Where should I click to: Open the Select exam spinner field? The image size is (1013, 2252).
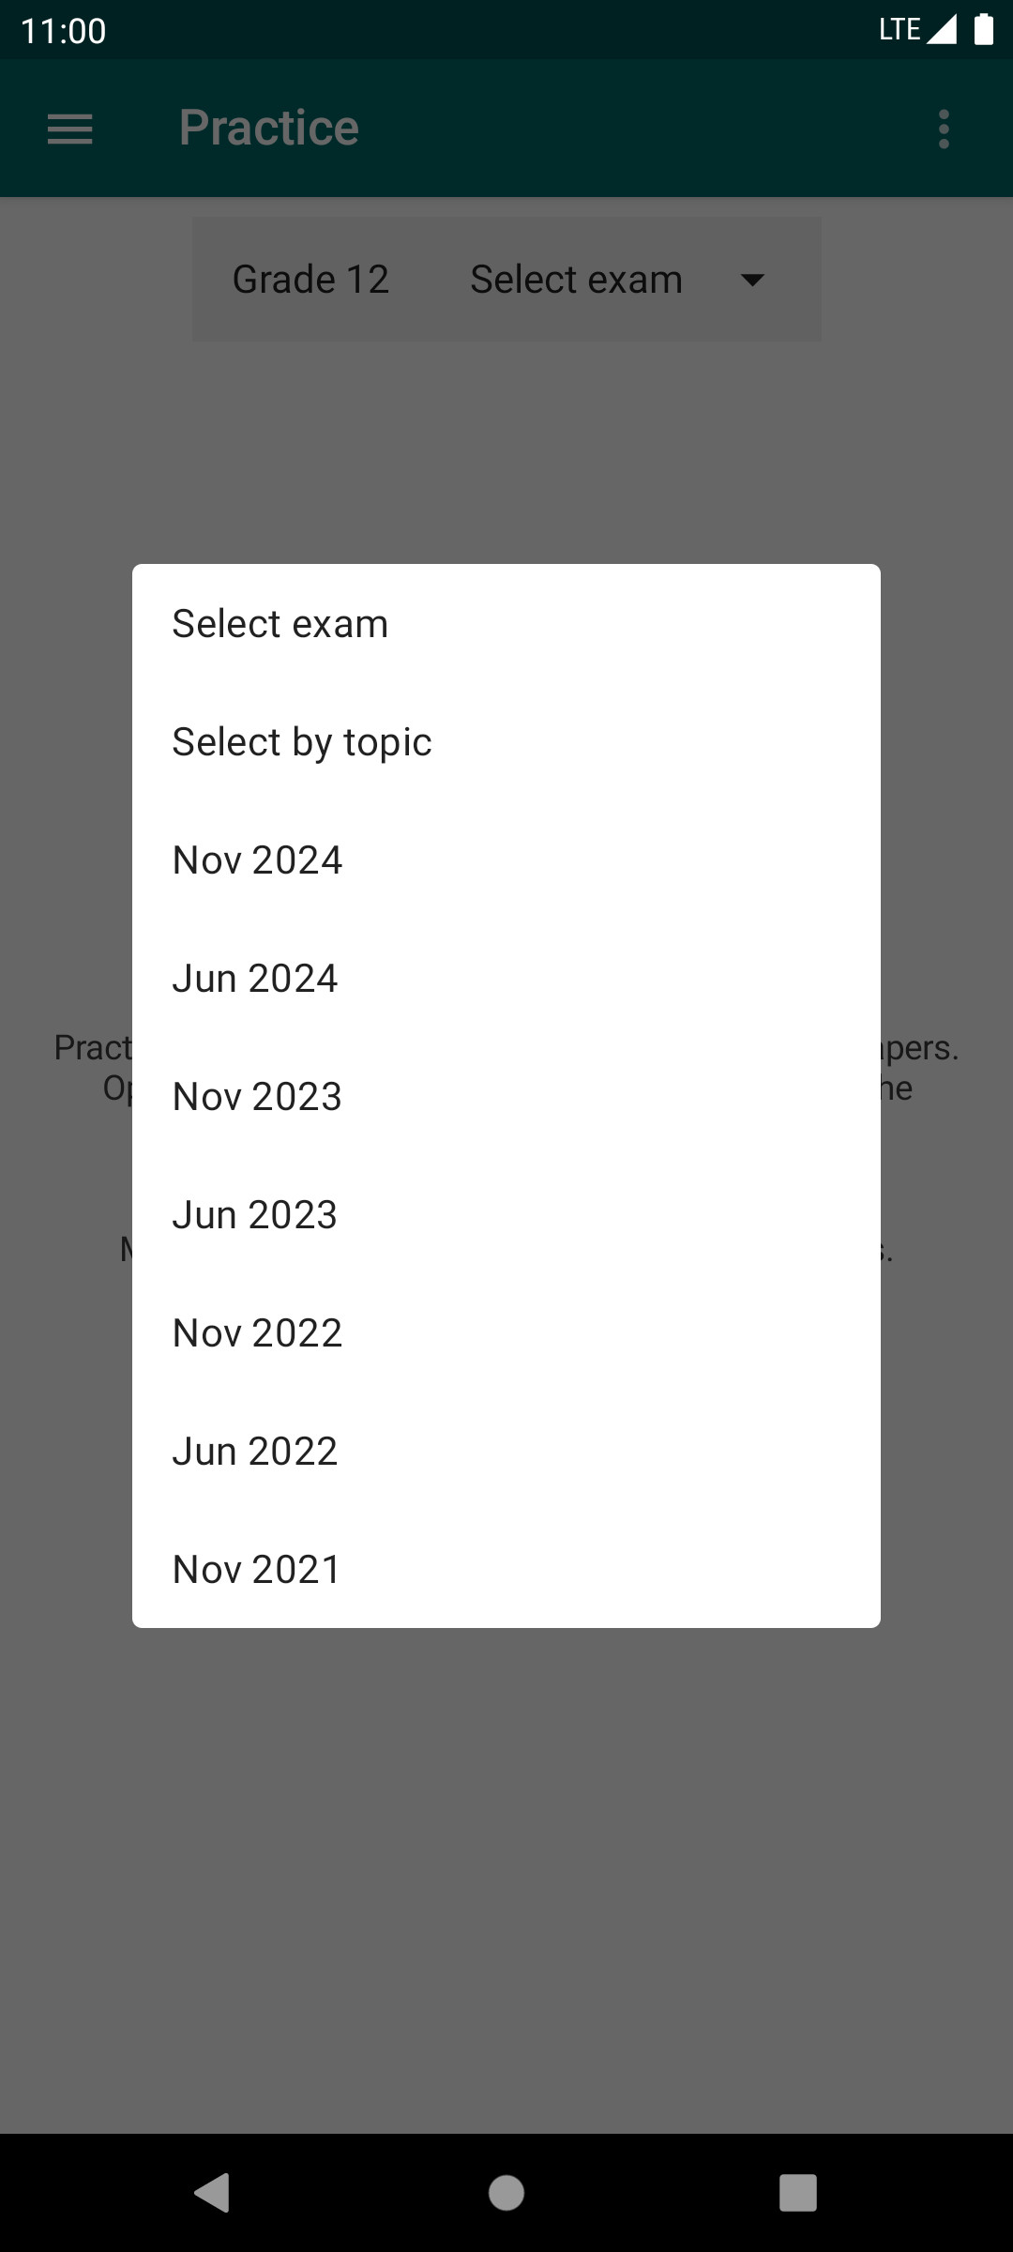tap(619, 280)
